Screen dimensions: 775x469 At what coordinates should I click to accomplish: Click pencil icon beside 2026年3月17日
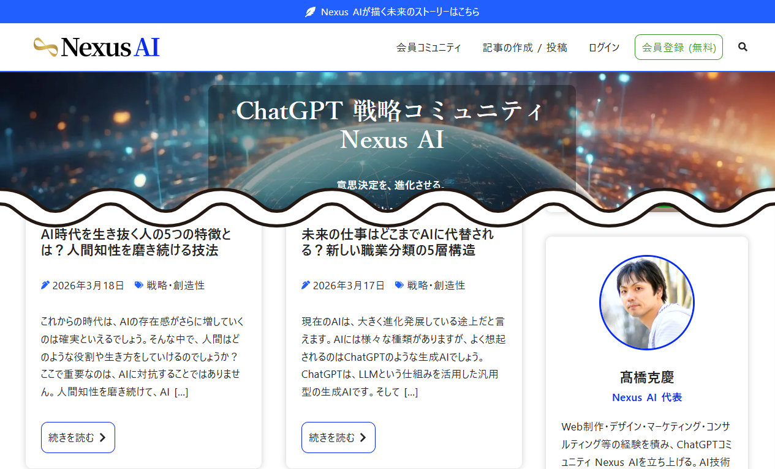pyautogui.click(x=306, y=285)
